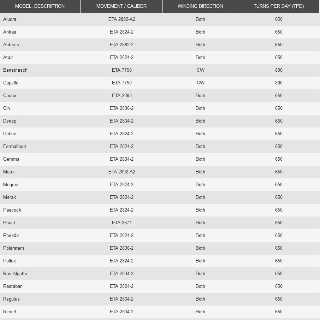Click the 800 TPD value for Capella
The height and width of the screenshot is (320, 320).
click(279, 83)
